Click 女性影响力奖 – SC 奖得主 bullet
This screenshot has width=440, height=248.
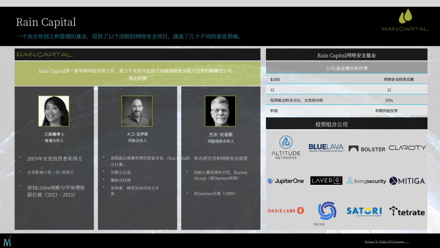[x=51, y=172]
